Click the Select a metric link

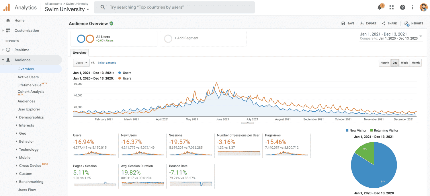pos(107,63)
